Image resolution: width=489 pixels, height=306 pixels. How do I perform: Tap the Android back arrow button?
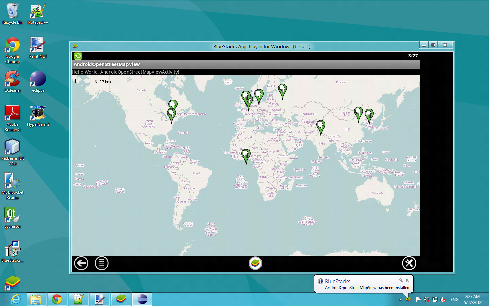(81, 263)
